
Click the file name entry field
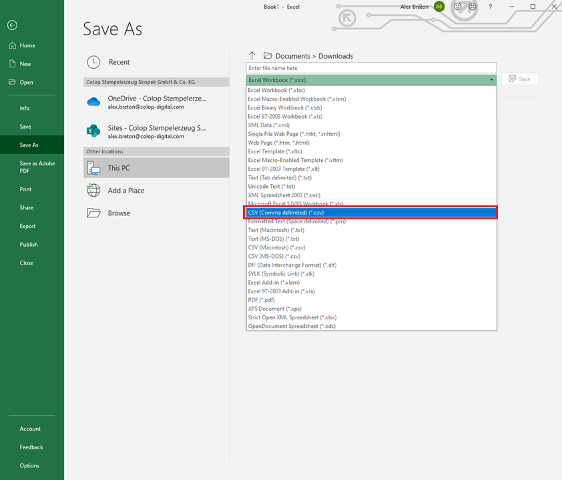[371, 67]
